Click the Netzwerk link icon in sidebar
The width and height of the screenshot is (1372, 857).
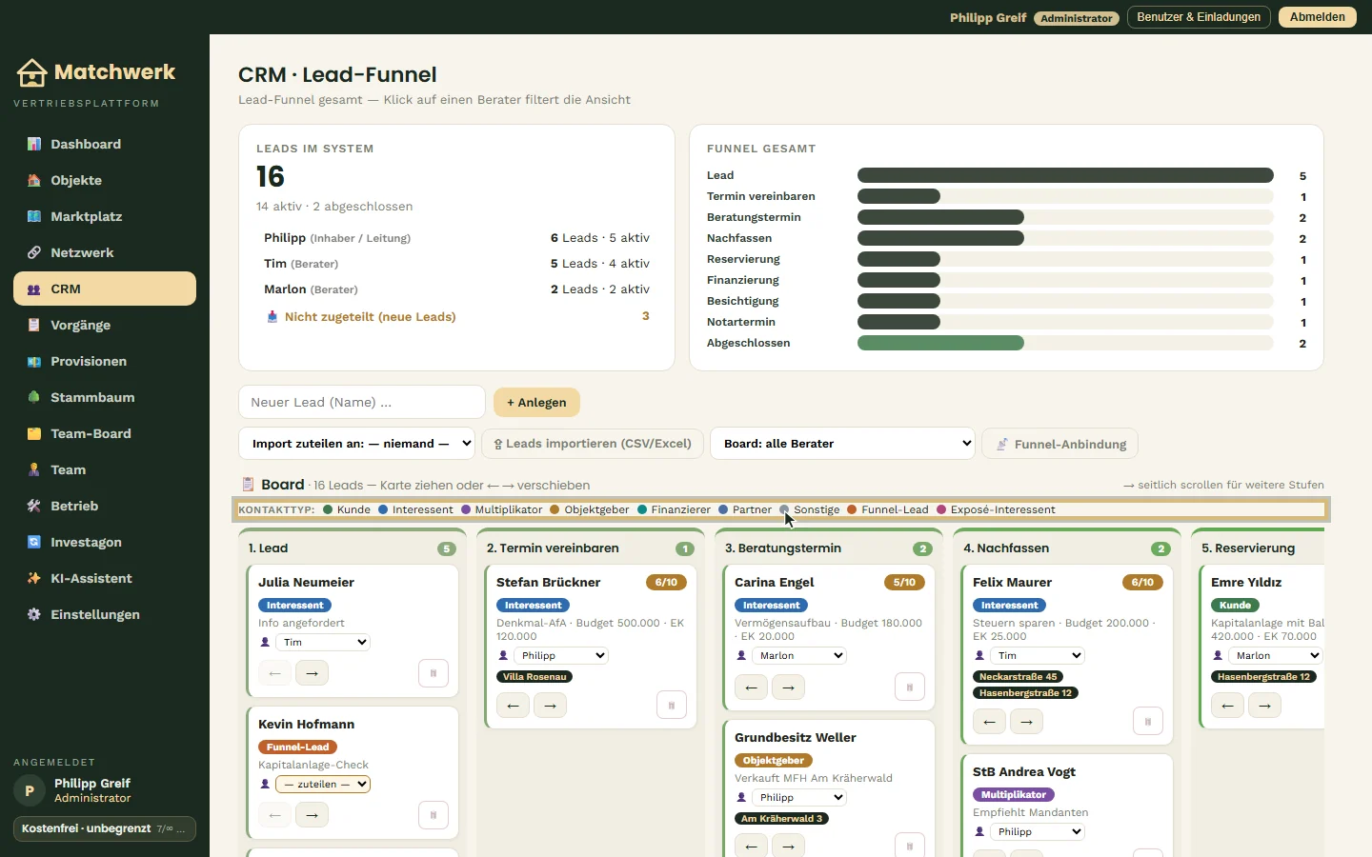pos(34,252)
